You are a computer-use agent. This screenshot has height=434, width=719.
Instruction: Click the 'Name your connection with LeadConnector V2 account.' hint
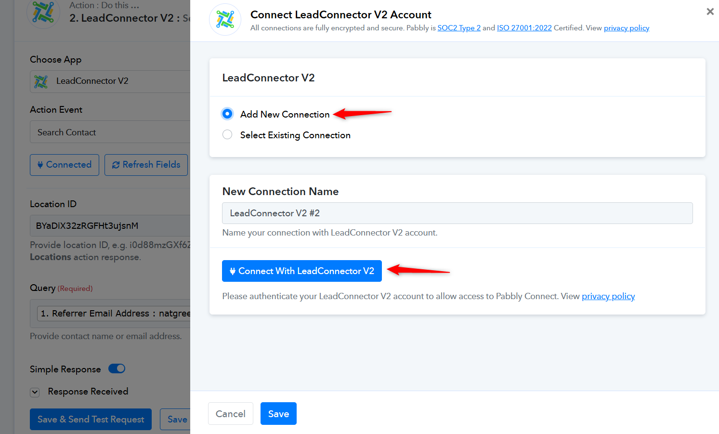(x=330, y=233)
